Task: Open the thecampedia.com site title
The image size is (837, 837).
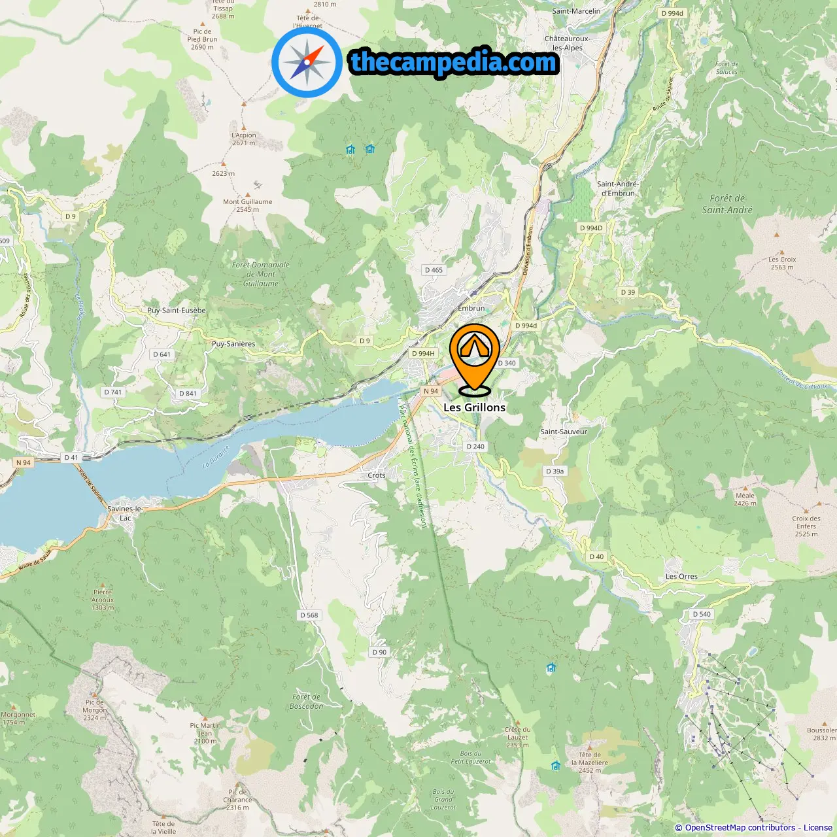Action: pyautogui.click(x=454, y=62)
